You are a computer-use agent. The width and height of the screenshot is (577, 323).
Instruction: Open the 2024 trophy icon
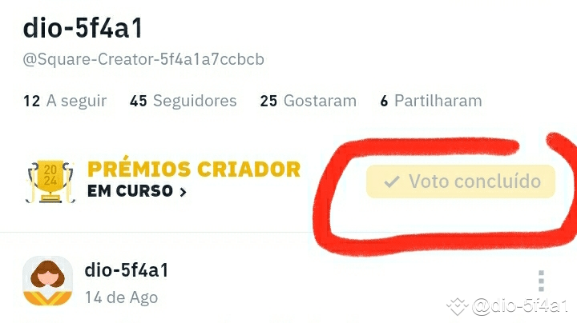point(50,181)
